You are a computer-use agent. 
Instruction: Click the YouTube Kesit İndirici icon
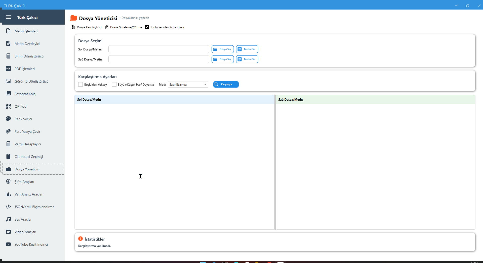point(8,244)
